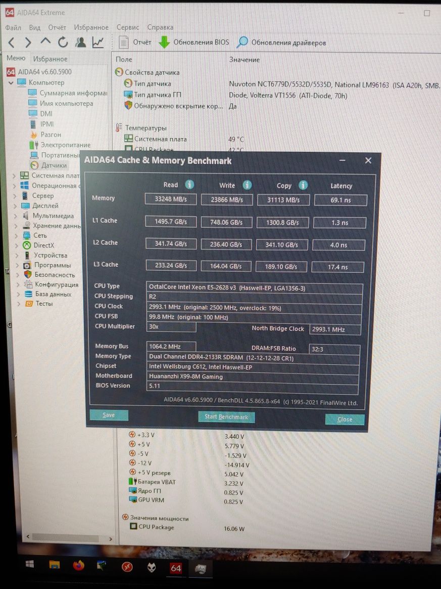This screenshot has height=589, width=441.
Task: Expand the Сервер tree node
Action: pos(14,196)
